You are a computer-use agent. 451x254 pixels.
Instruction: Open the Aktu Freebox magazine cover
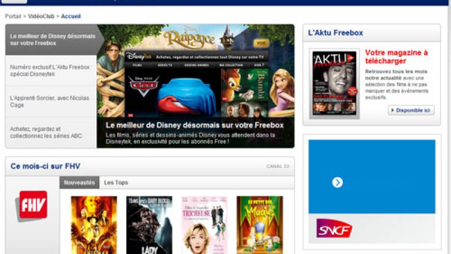coord(334,84)
